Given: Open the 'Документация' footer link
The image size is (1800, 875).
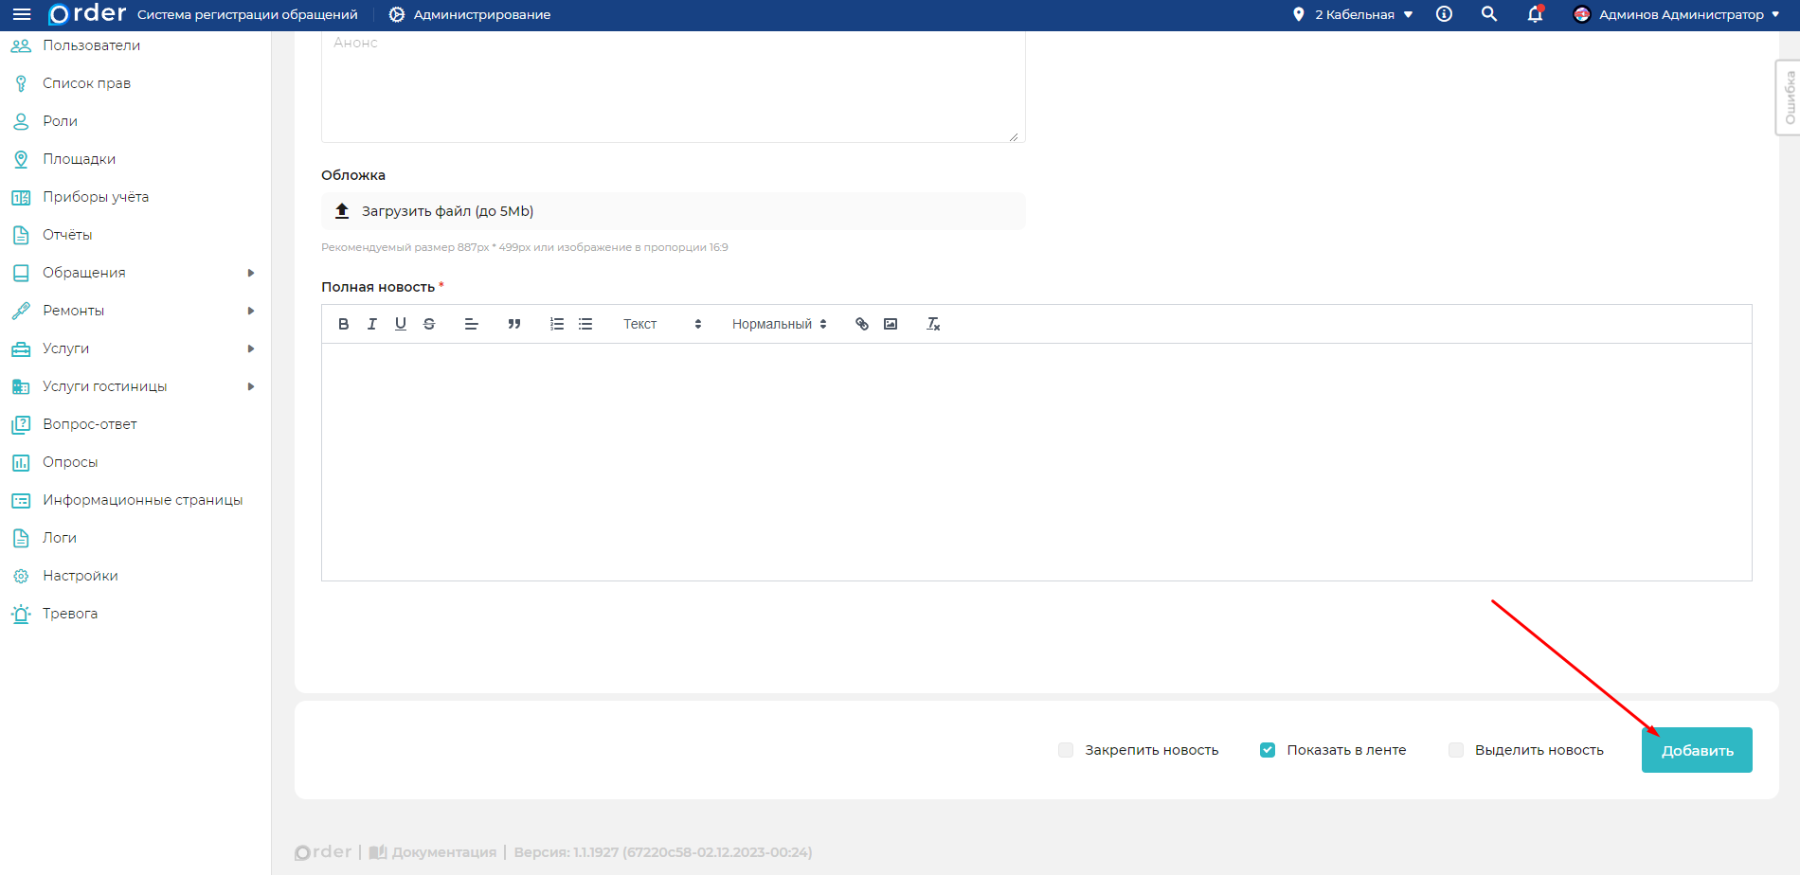Looking at the screenshot, I should point(443,852).
